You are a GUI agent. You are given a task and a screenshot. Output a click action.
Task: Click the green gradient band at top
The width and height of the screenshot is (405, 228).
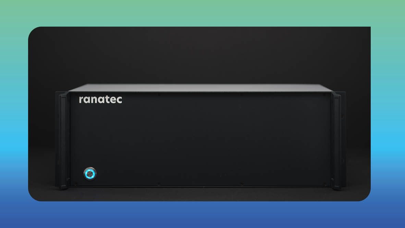202,13
